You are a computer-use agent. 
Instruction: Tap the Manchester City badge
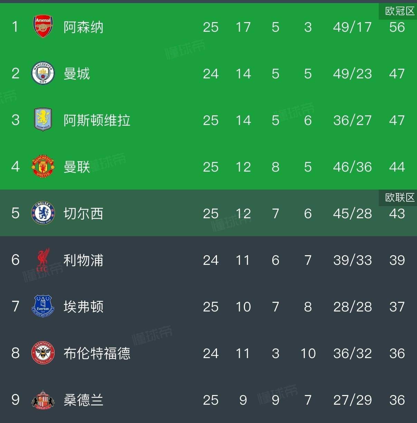(x=43, y=73)
